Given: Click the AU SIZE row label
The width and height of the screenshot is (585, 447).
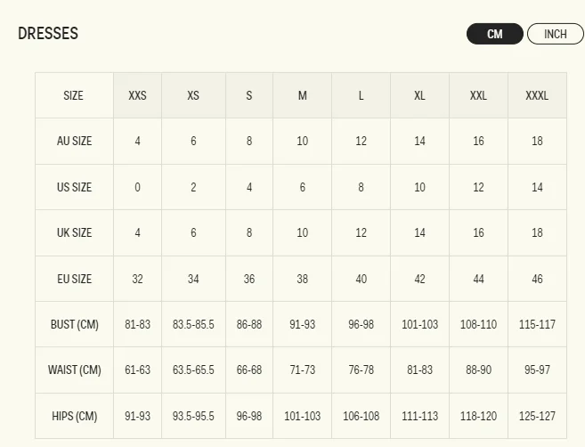Looking at the screenshot, I should click(74, 141).
